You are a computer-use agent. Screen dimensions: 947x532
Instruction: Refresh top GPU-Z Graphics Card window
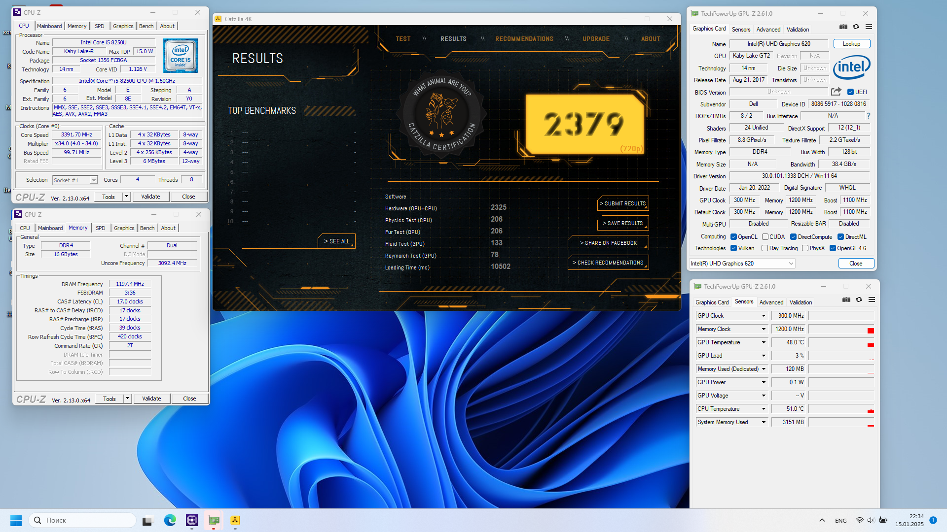856,27
